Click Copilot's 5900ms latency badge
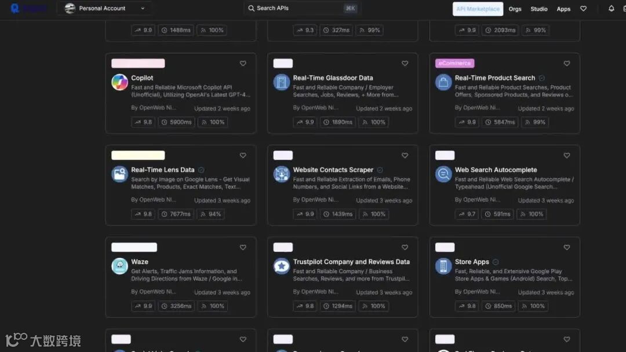The width and height of the screenshot is (626, 352). (x=176, y=122)
